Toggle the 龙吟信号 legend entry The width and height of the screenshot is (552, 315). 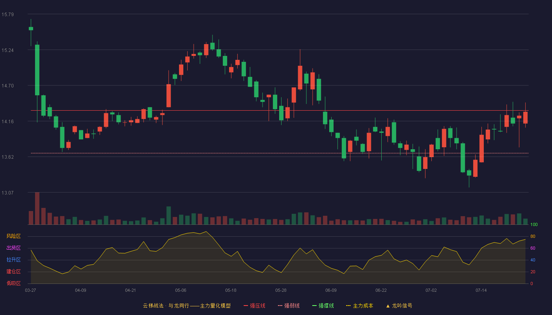click(x=399, y=306)
